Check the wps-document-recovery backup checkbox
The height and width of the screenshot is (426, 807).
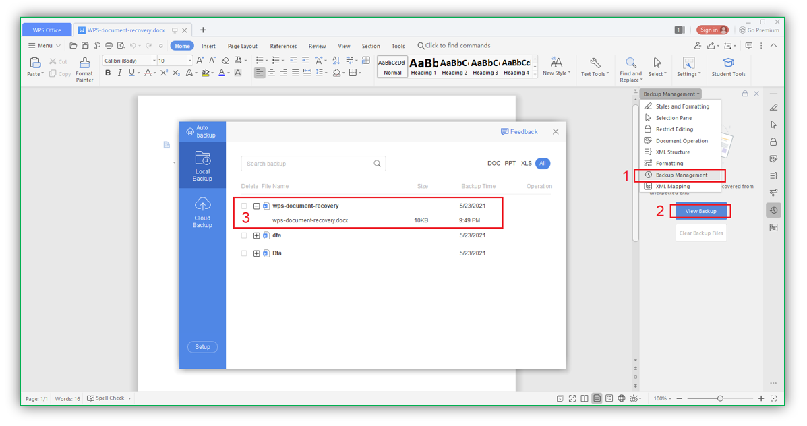pos(244,206)
